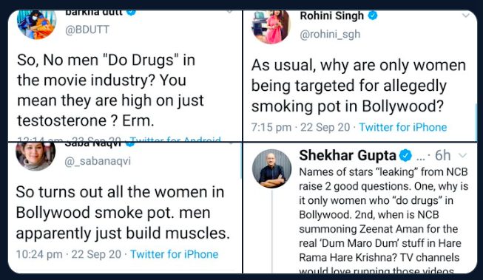Click Rohini Singh's verified badge
Image resolution: width=483 pixels, height=280 pixels.
click(373, 15)
